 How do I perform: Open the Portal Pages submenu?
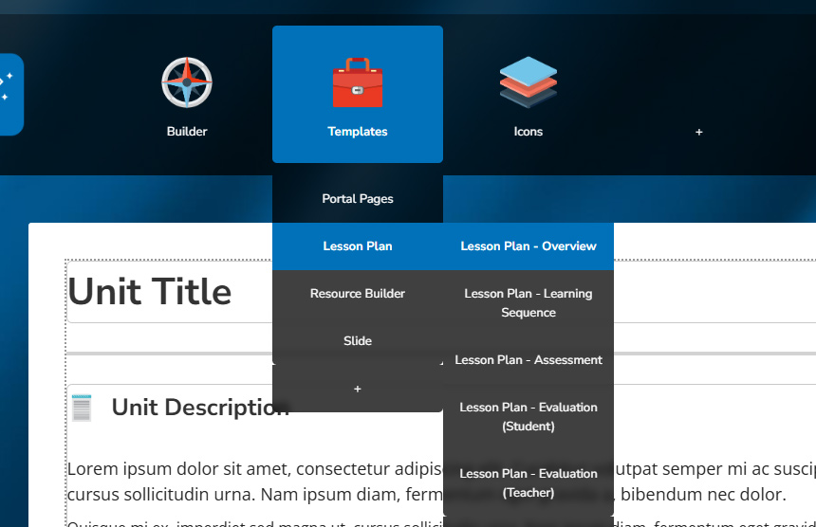pyautogui.click(x=357, y=199)
